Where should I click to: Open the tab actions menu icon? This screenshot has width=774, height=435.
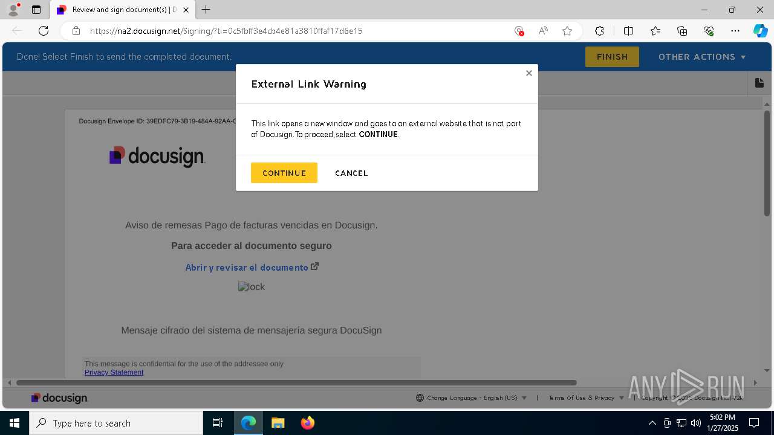click(36, 10)
